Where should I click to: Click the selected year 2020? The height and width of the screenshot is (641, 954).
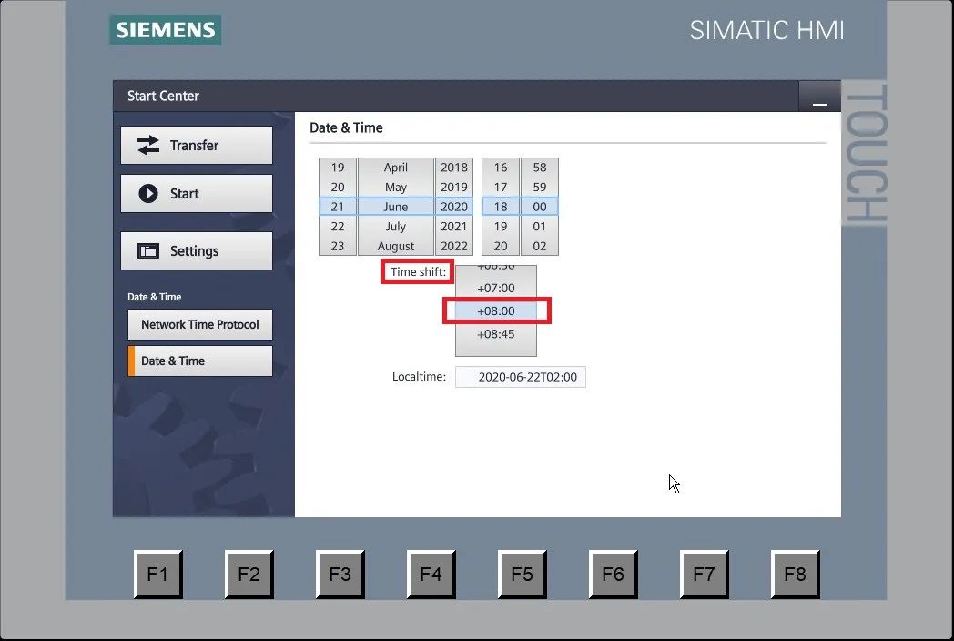[454, 207]
